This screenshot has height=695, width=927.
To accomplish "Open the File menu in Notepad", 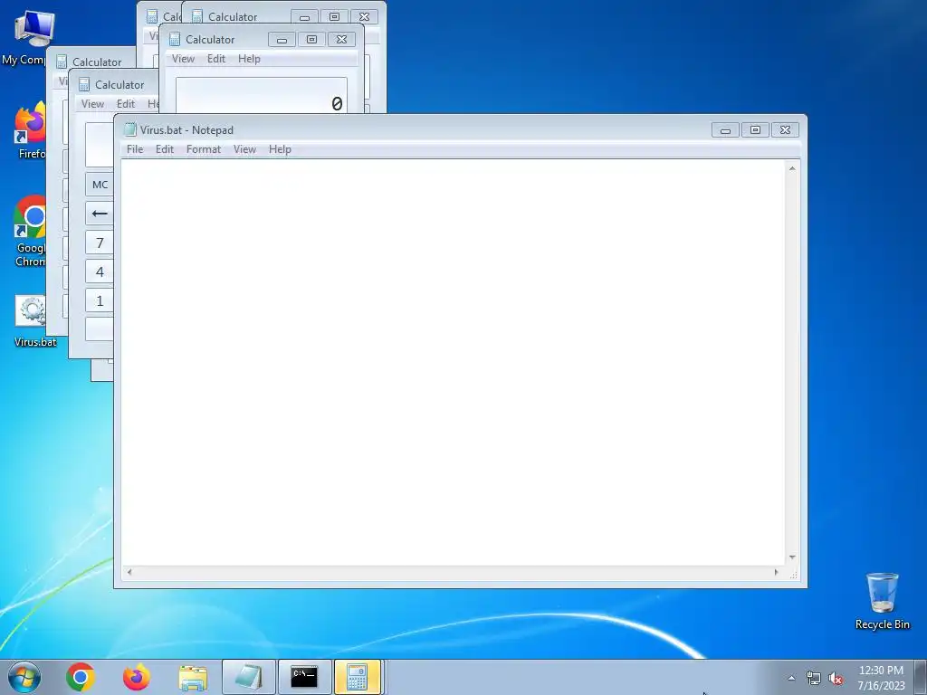I will 135,149.
